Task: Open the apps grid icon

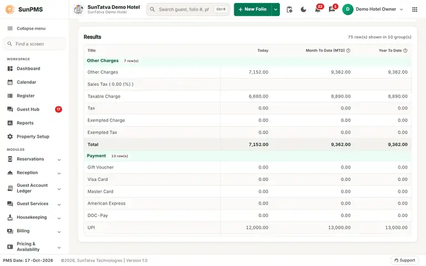Action: [x=415, y=9]
